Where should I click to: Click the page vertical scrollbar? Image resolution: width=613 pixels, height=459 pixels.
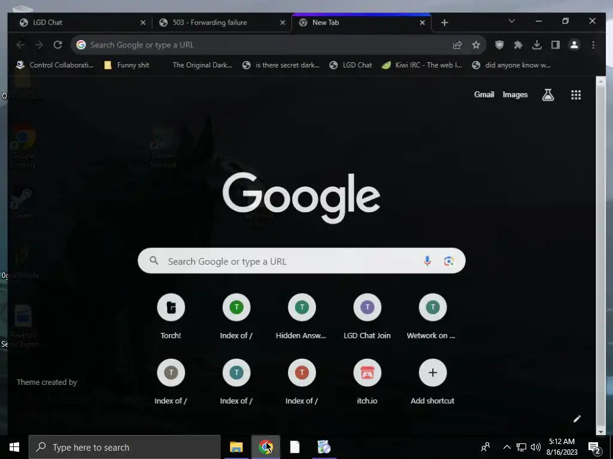(x=600, y=256)
